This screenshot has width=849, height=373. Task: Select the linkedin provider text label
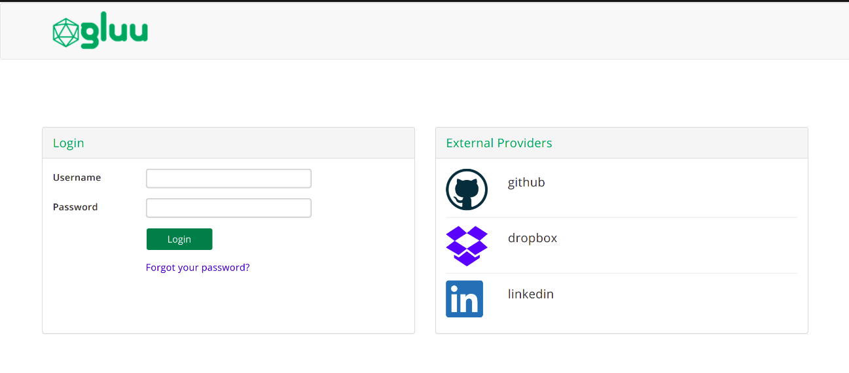(x=531, y=294)
